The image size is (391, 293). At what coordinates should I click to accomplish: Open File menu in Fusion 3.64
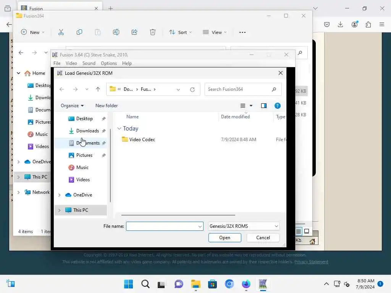pos(57,63)
